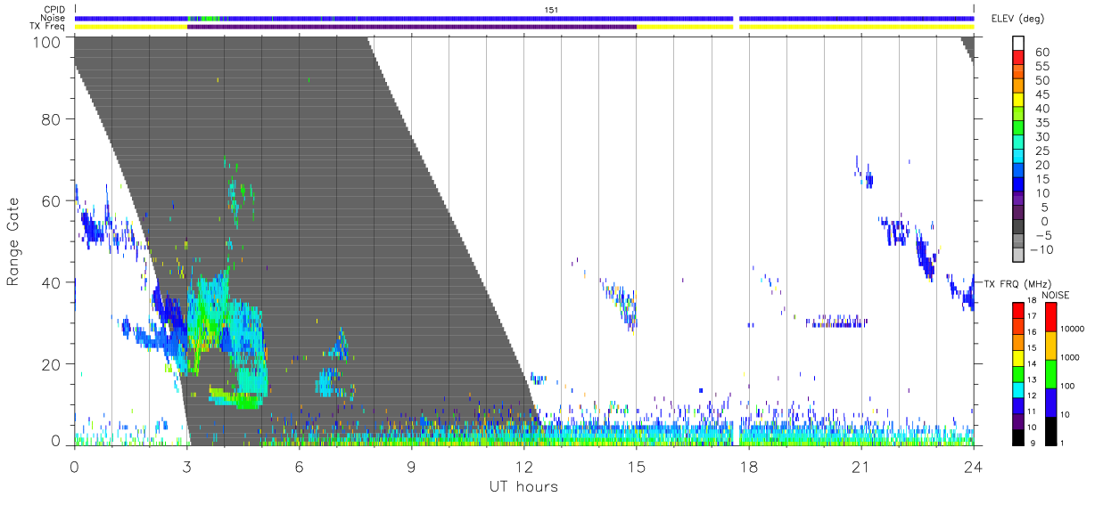
Task: Click the TX Freq label at top left
Action: (48, 27)
